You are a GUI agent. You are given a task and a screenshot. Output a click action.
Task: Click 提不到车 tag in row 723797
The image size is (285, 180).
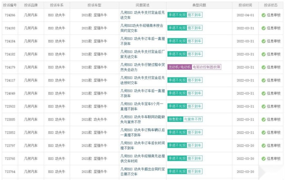[x=194, y=145]
